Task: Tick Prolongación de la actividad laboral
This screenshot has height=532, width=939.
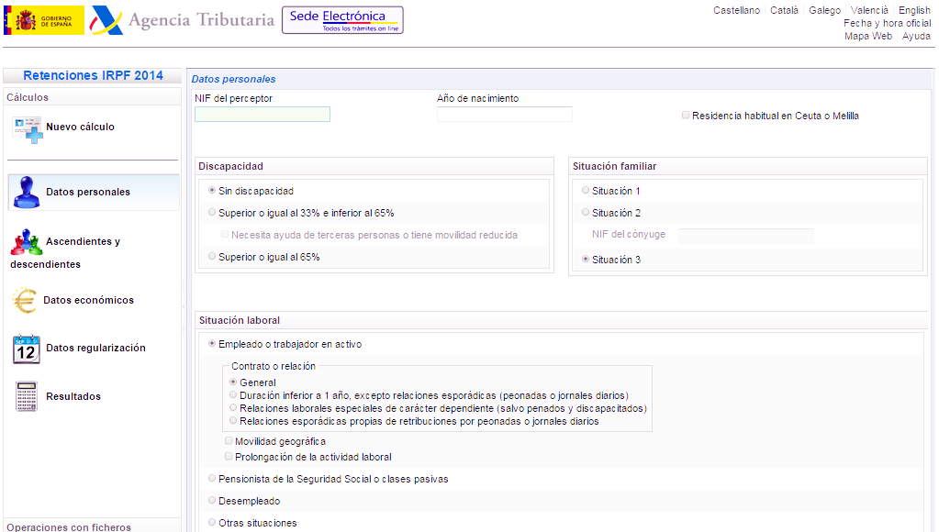Action: coord(229,457)
